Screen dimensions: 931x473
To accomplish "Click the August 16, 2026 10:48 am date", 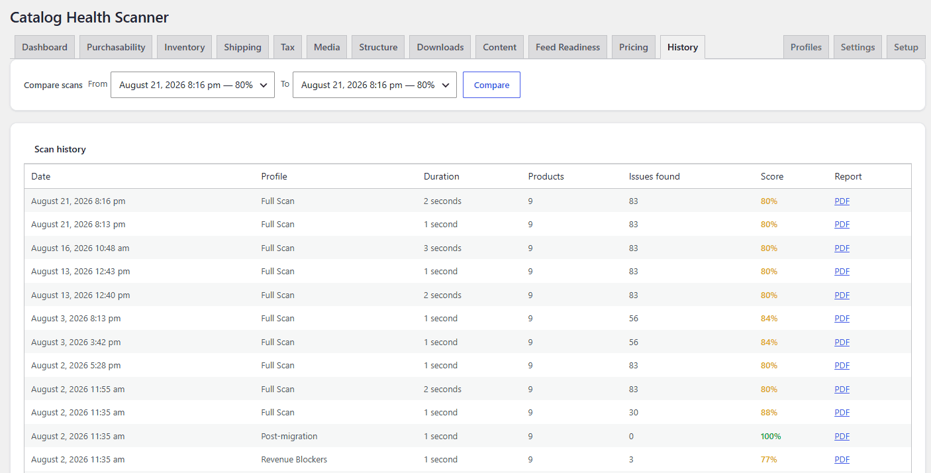I will [80, 248].
